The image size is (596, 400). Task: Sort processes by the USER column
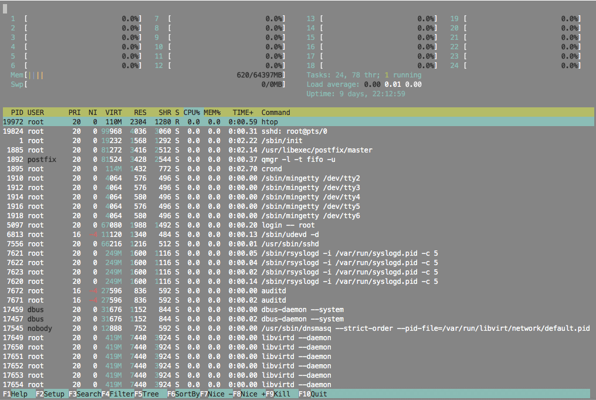[x=35, y=112]
